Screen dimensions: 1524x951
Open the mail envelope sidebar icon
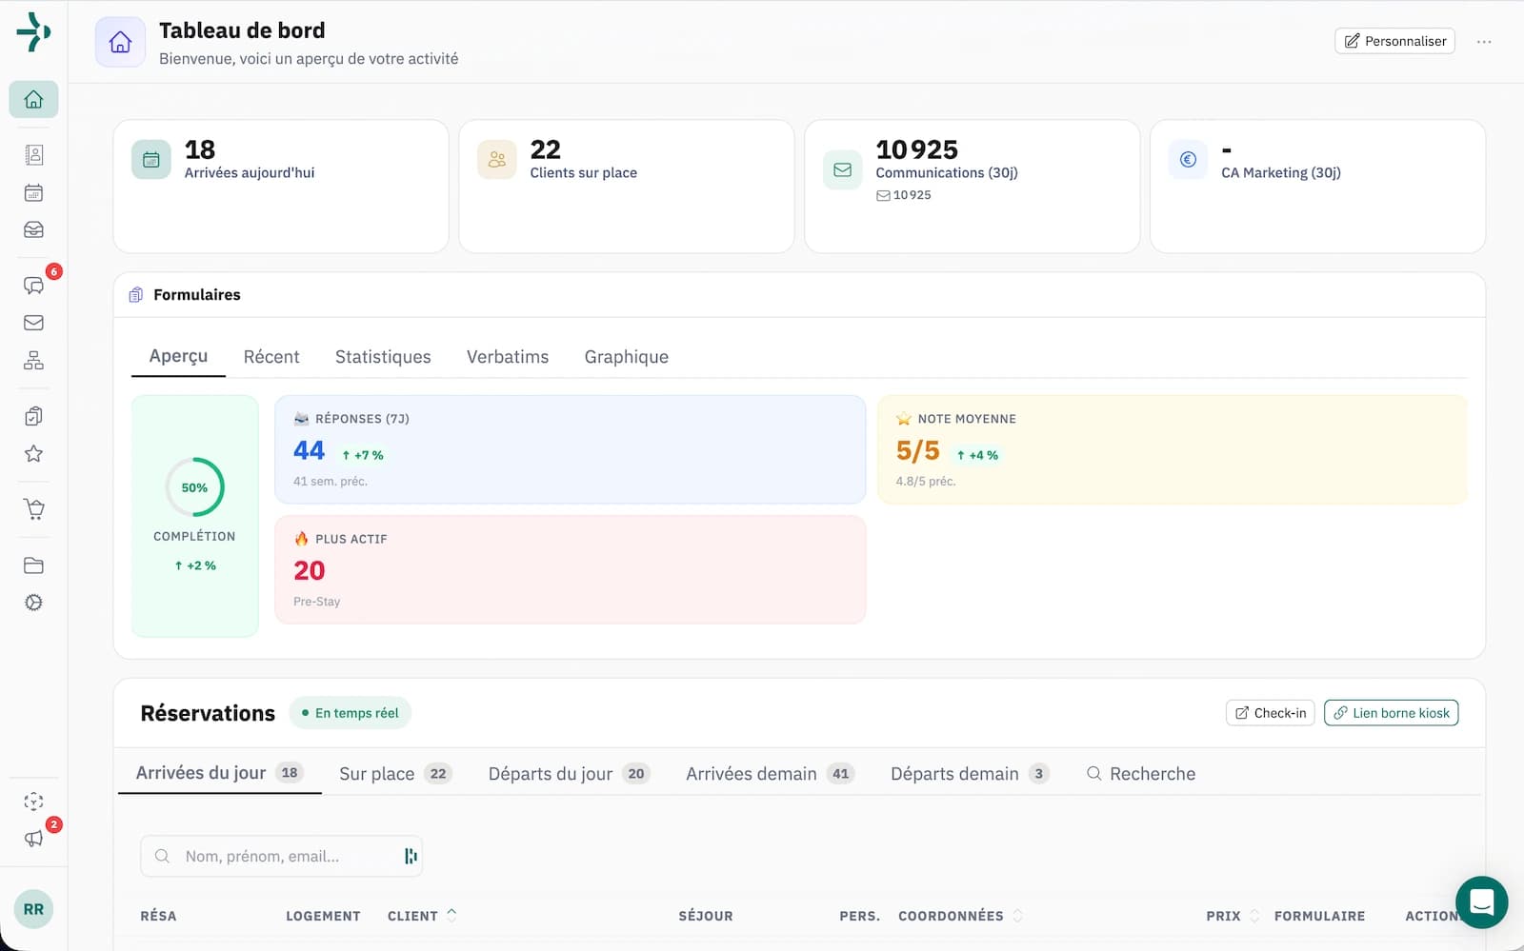coord(33,323)
